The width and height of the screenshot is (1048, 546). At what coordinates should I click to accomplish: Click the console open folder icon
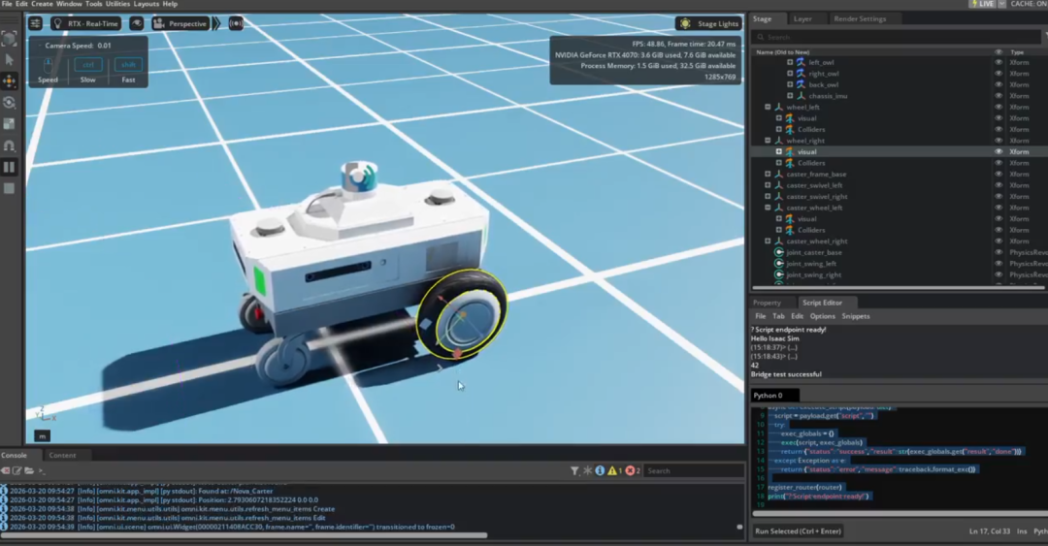point(29,470)
